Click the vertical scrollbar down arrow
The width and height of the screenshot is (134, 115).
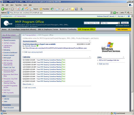[x=132, y=111]
